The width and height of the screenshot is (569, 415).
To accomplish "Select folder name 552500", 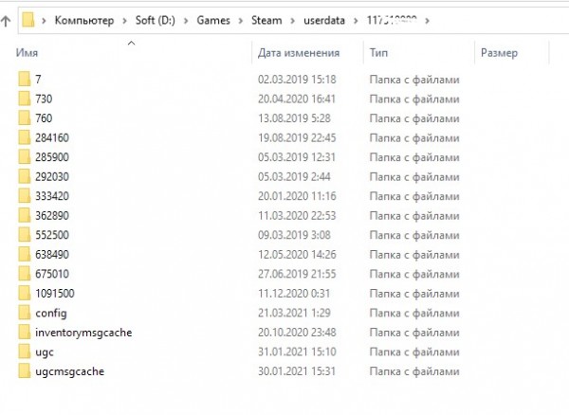I will 52,235.
